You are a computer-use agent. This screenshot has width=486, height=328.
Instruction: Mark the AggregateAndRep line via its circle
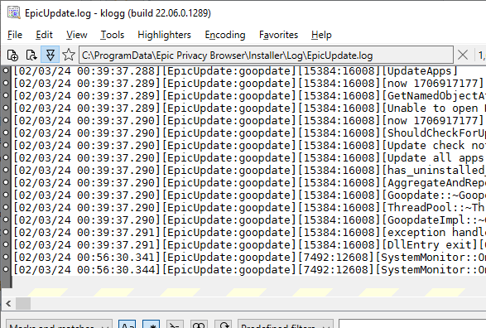coord(6,182)
